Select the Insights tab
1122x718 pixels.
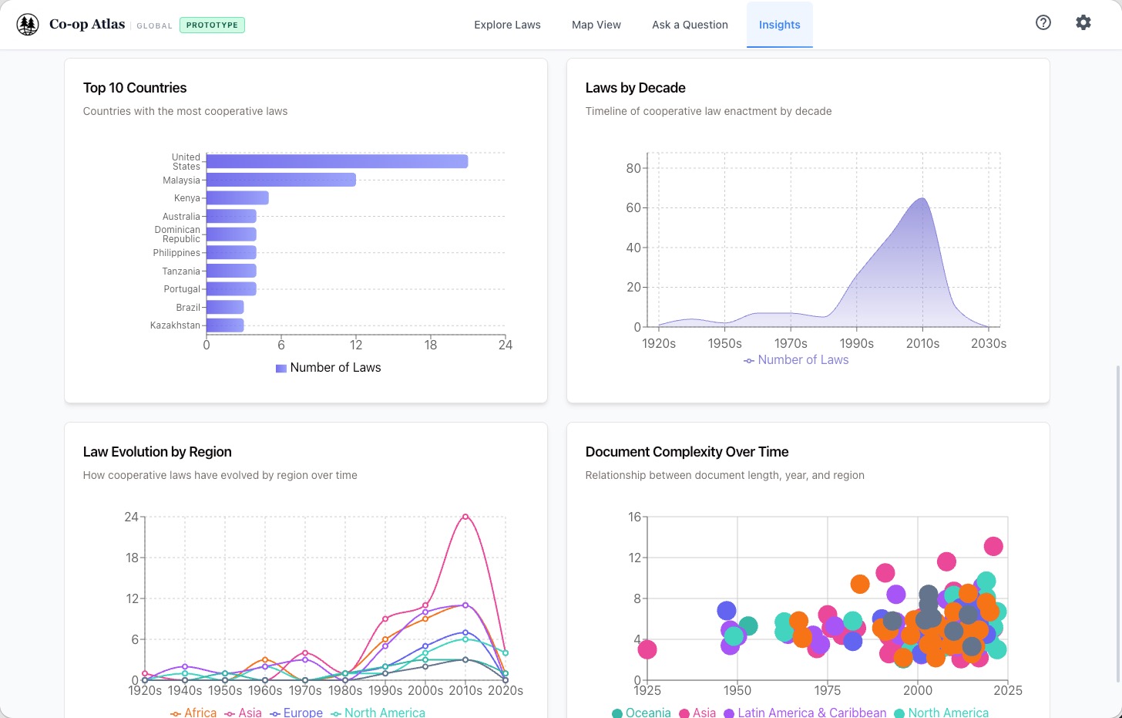click(779, 25)
